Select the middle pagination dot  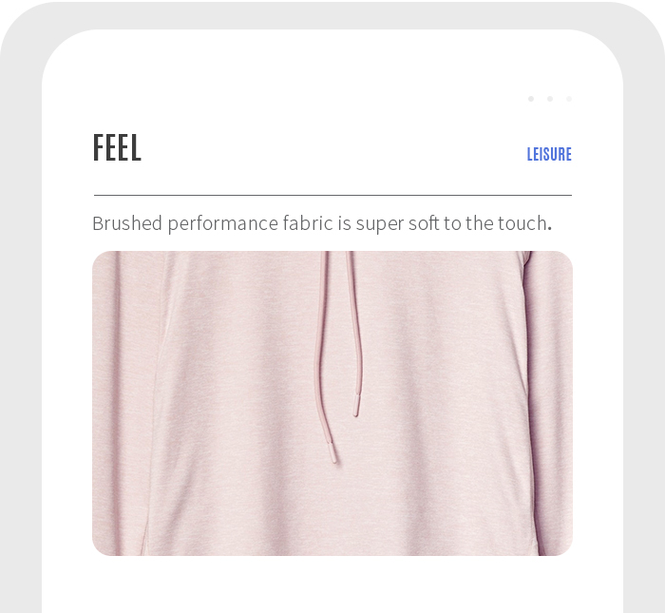click(550, 99)
